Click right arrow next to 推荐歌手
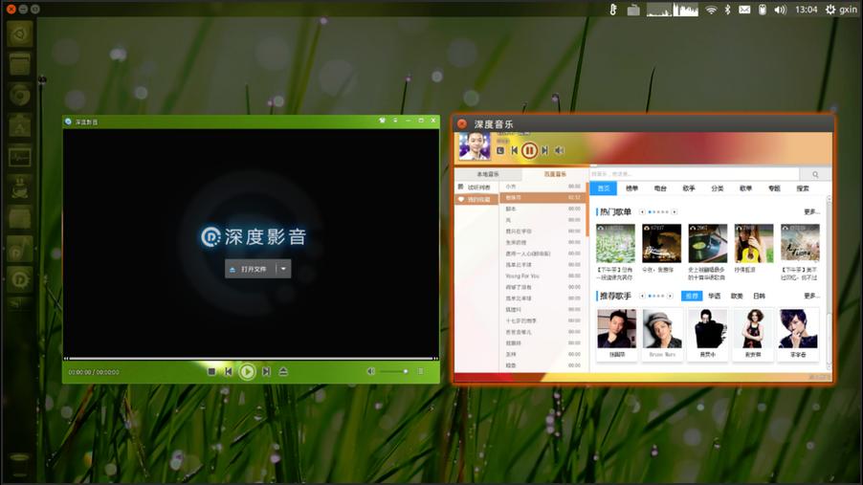 click(x=670, y=297)
